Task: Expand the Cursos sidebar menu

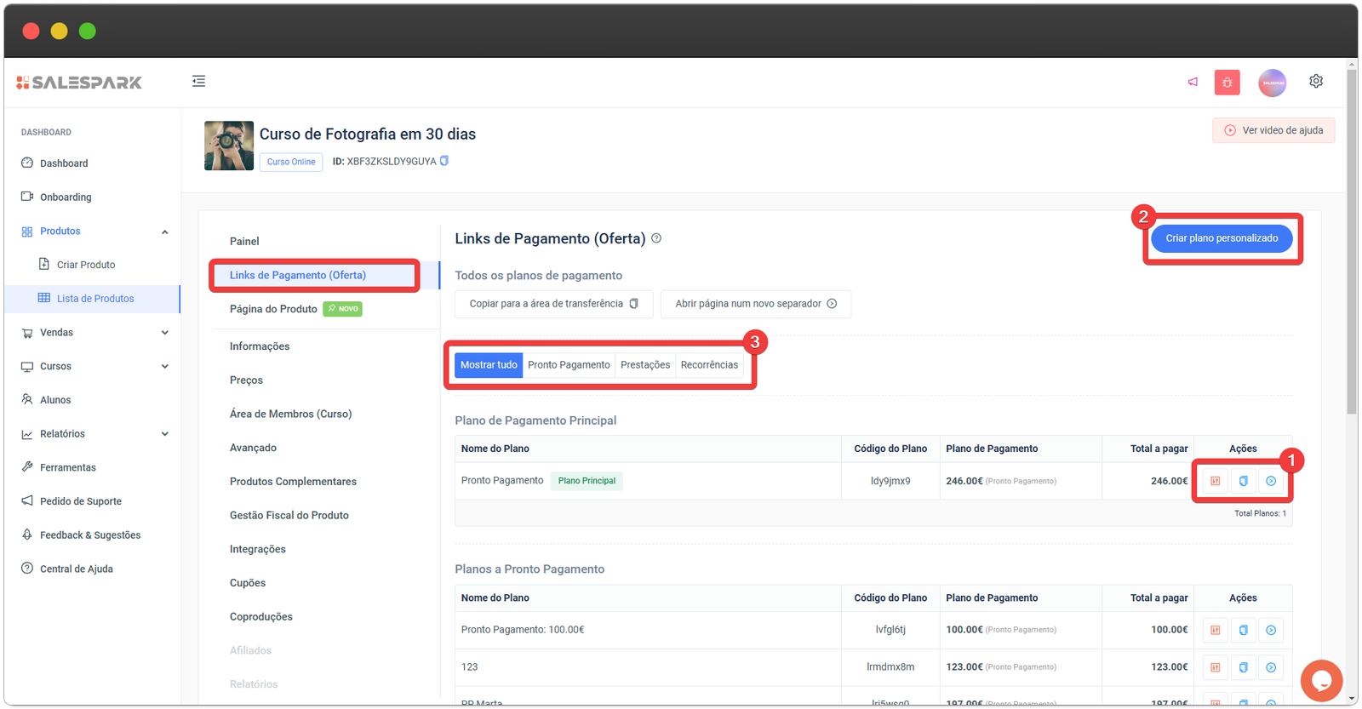Action: [165, 366]
